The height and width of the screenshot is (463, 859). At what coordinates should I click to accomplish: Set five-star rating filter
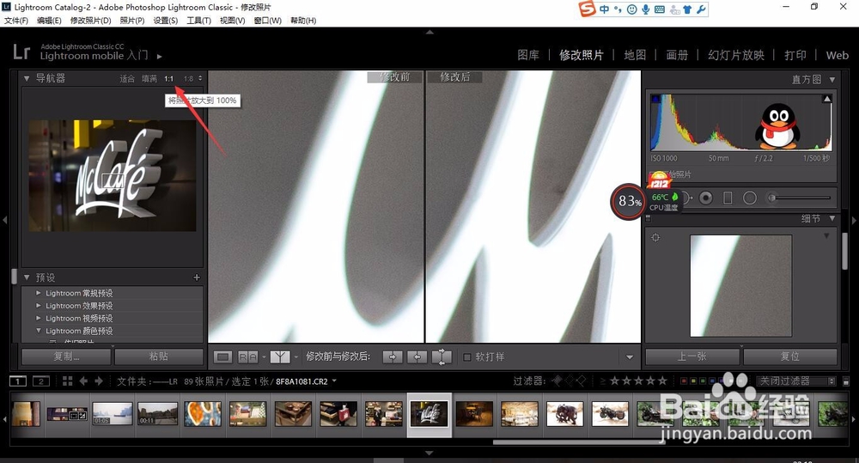coord(662,381)
